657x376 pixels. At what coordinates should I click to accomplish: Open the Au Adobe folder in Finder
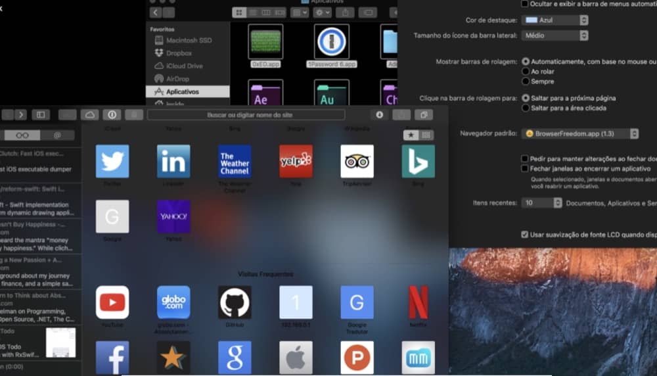[x=331, y=93]
